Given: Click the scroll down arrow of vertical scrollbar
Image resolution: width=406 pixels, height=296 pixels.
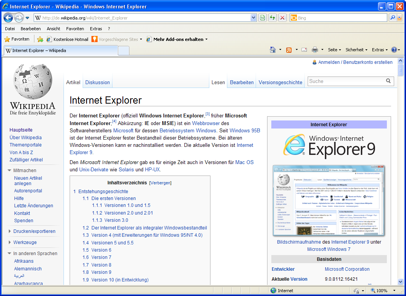Looking at the screenshot, I should point(400,281).
